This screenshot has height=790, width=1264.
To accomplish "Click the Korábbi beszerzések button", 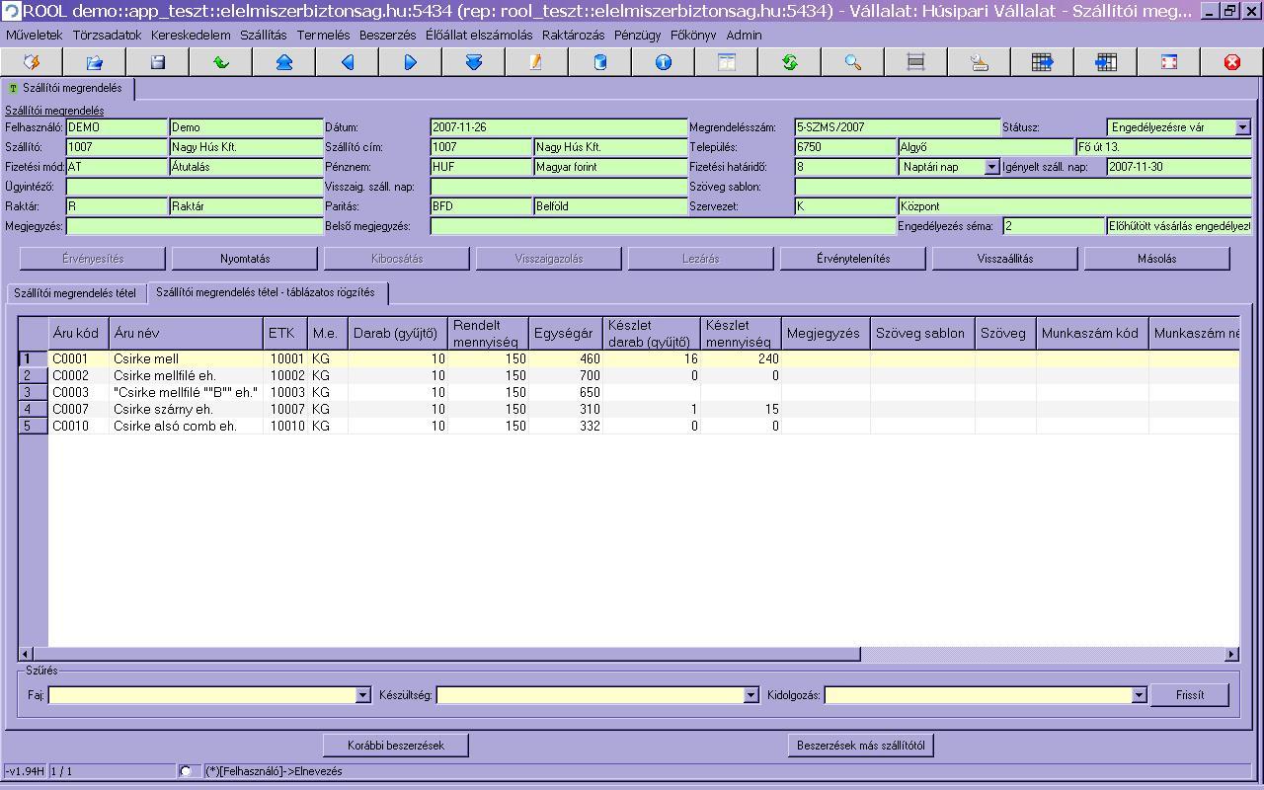I will tap(395, 745).
